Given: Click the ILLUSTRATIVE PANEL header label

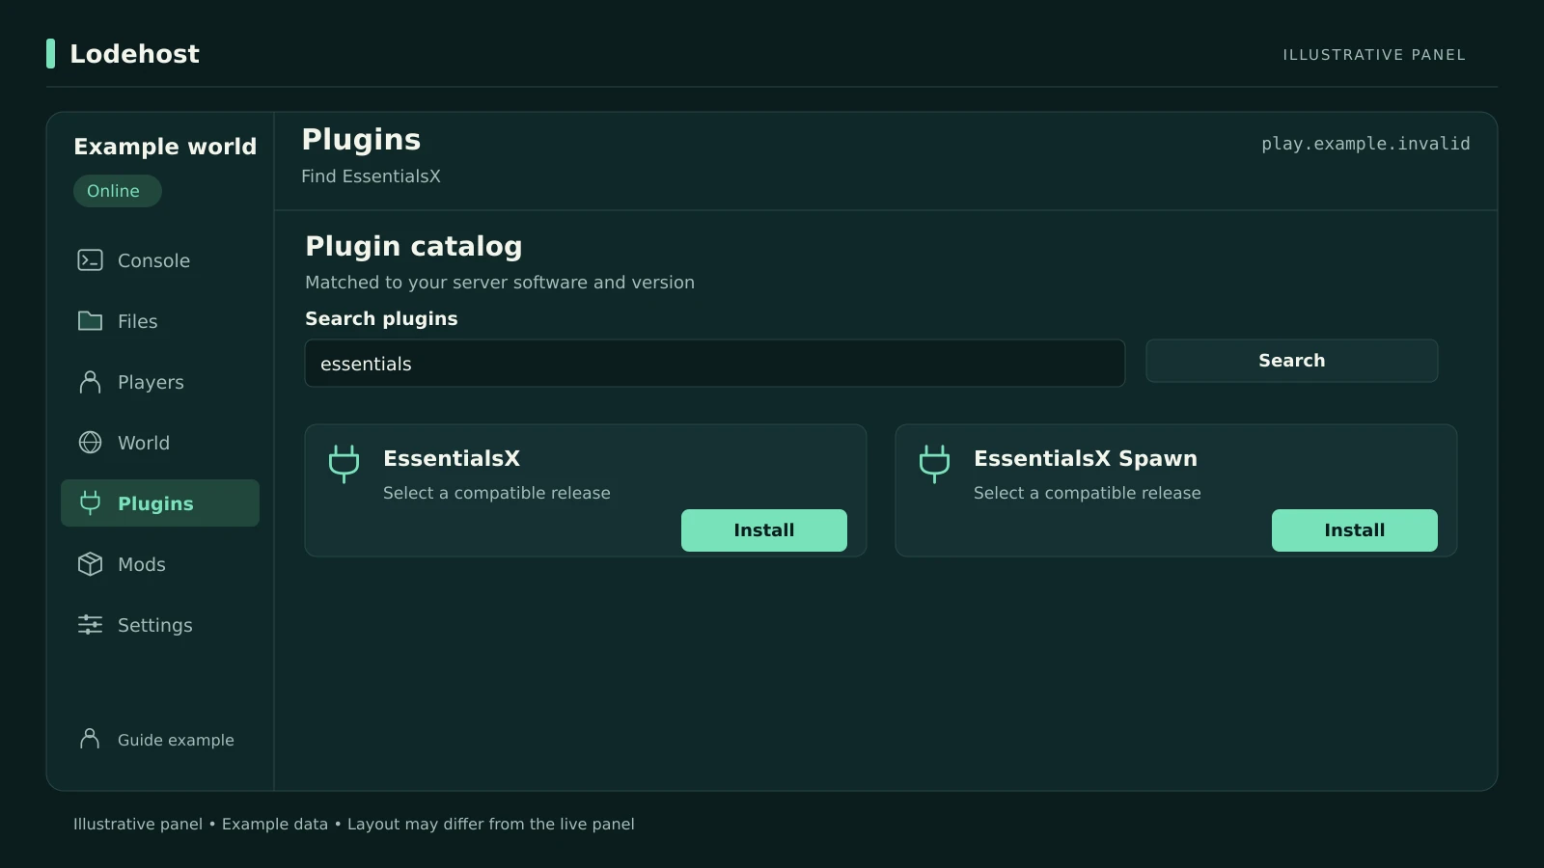Looking at the screenshot, I should coord(1374,55).
